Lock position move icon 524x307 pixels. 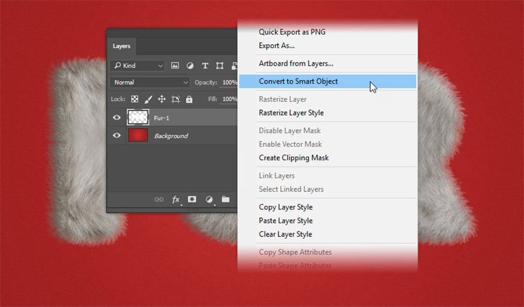pyautogui.click(x=162, y=99)
